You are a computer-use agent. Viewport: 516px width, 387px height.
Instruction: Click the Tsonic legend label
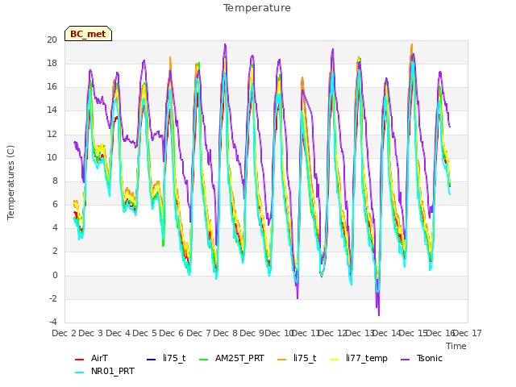(430, 358)
